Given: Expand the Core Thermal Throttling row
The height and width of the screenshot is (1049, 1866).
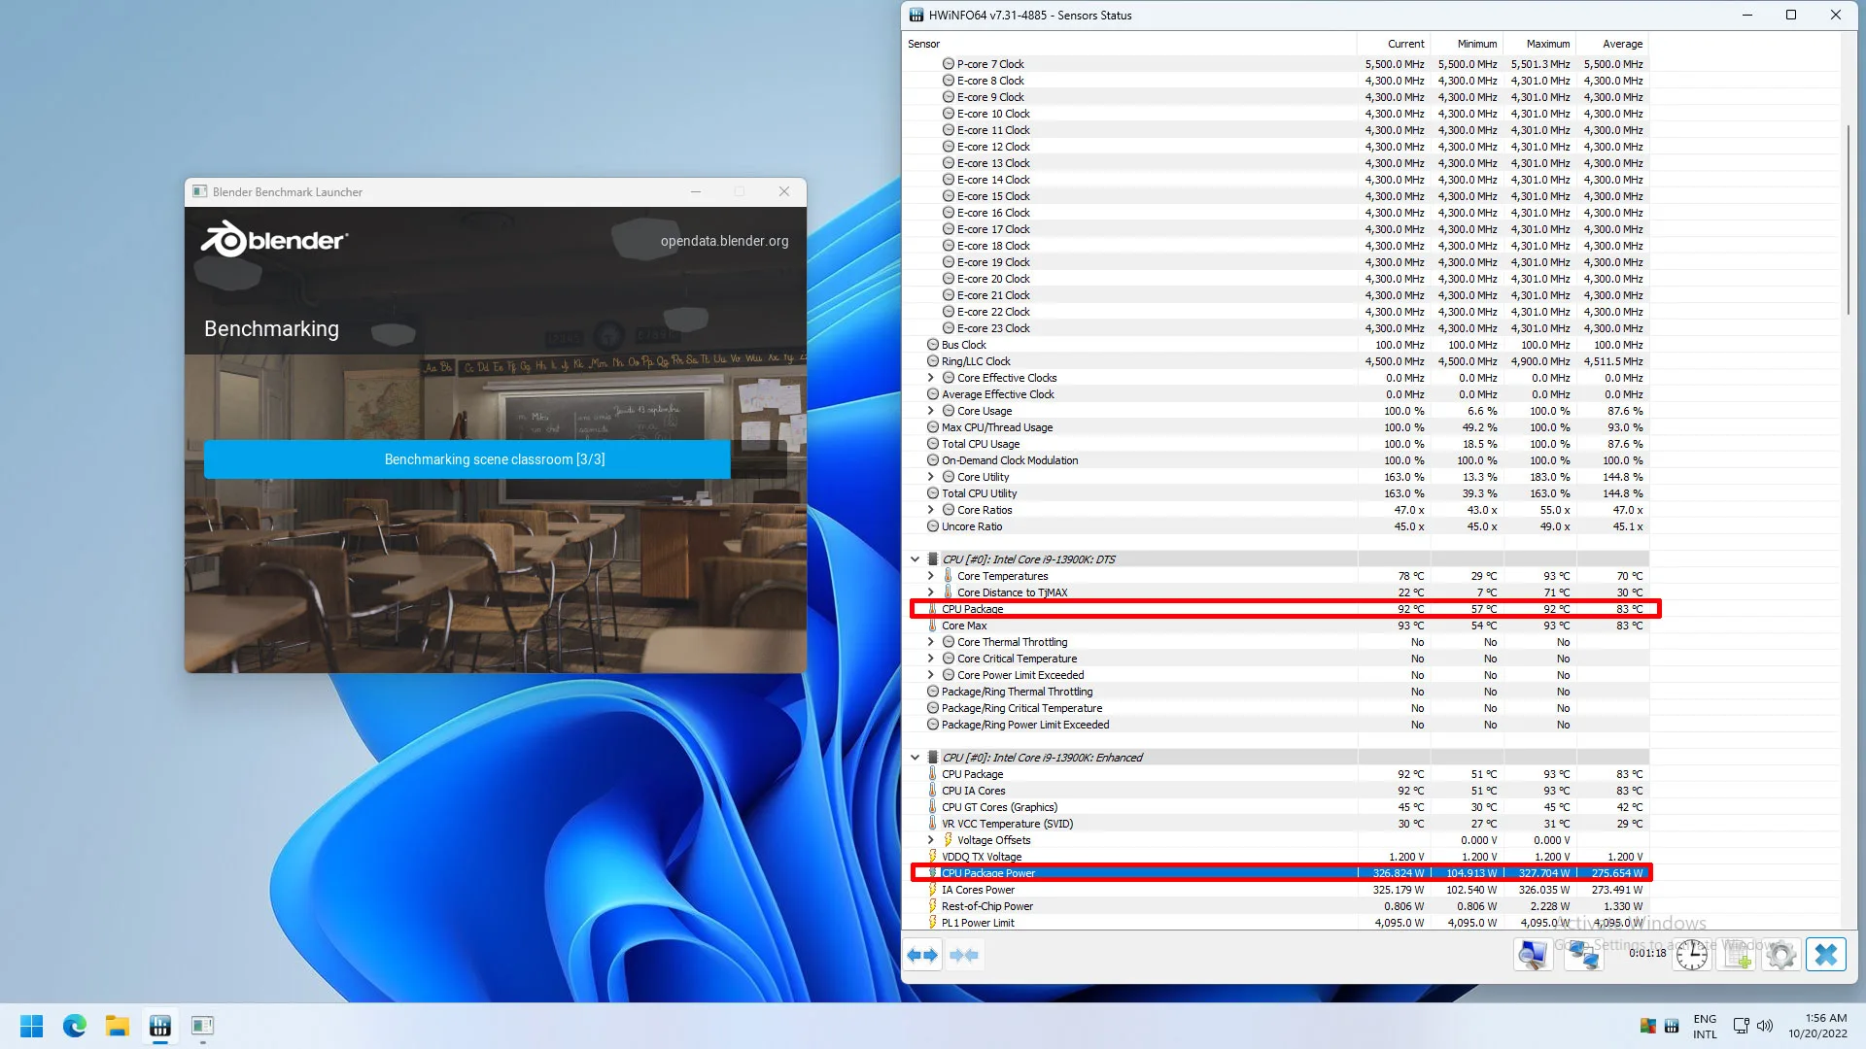Looking at the screenshot, I should [931, 642].
